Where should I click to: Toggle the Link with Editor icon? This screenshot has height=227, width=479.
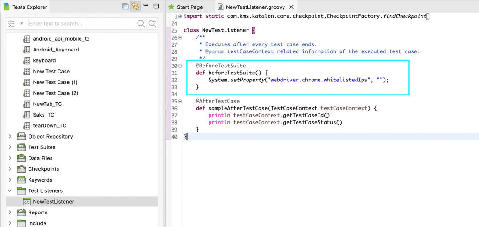tap(136, 7)
